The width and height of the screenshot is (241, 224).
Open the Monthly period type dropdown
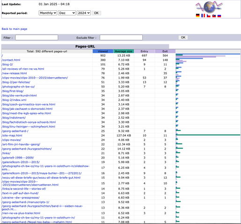pyautogui.click(x=48, y=13)
